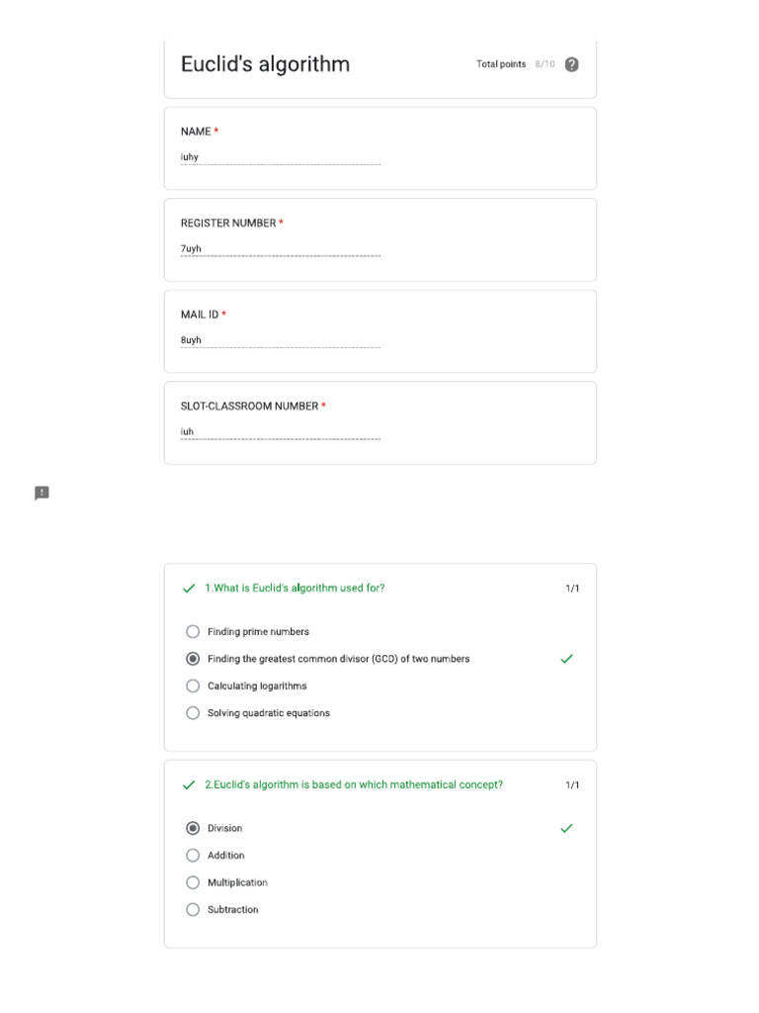Viewport: 759px width, 1013px height.
Task: Focus the MAIL ID text field
Action: click(x=280, y=340)
